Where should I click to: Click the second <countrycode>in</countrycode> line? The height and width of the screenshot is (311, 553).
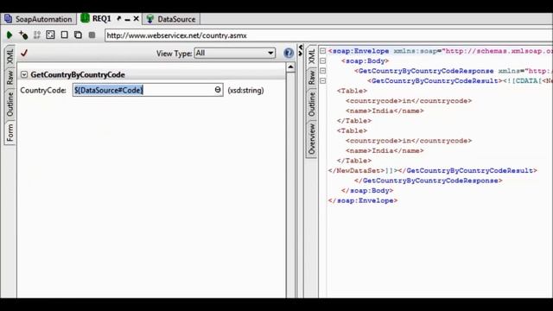tap(409, 141)
